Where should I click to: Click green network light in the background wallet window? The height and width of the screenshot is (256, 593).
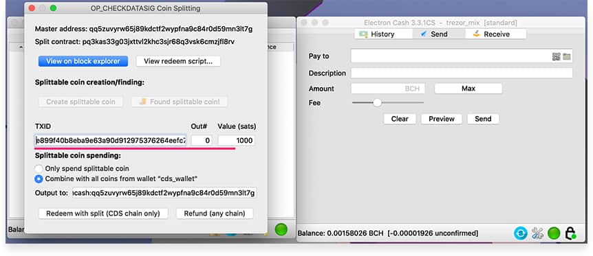(x=281, y=229)
